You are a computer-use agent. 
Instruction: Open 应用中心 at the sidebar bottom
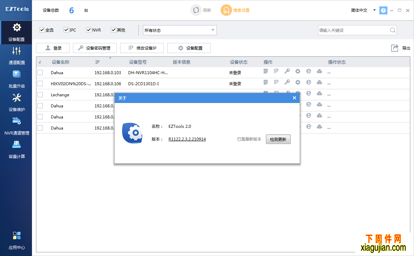pos(16,240)
